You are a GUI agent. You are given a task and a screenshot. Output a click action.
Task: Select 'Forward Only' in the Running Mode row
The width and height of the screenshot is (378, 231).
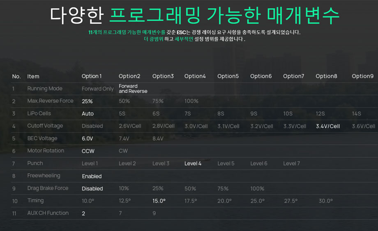(x=97, y=89)
